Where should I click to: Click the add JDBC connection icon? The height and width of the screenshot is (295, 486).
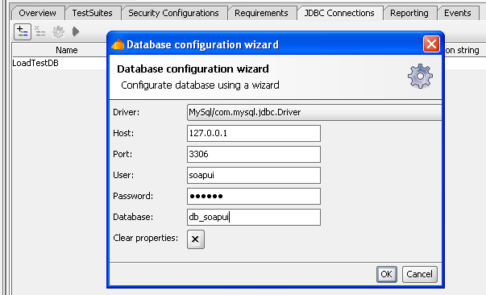pyautogui.click(x=23, y=31)
